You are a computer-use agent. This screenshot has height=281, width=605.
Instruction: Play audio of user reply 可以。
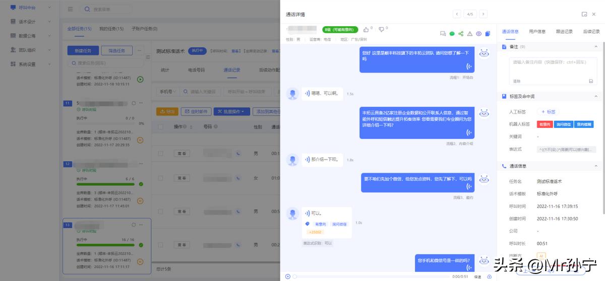(x=307, y=213)
